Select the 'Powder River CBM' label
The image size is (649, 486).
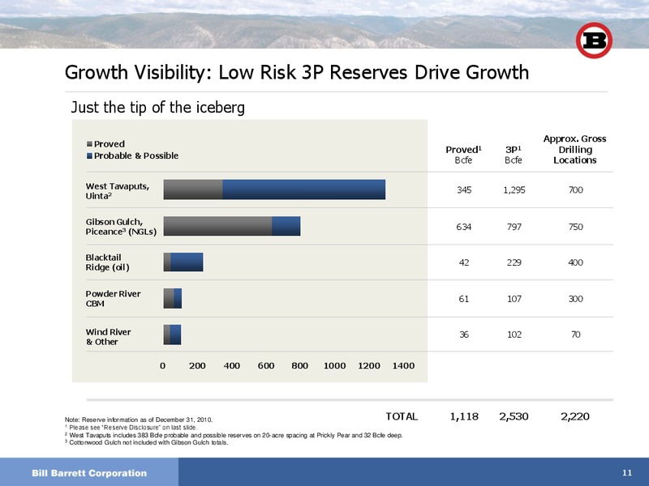113,298
